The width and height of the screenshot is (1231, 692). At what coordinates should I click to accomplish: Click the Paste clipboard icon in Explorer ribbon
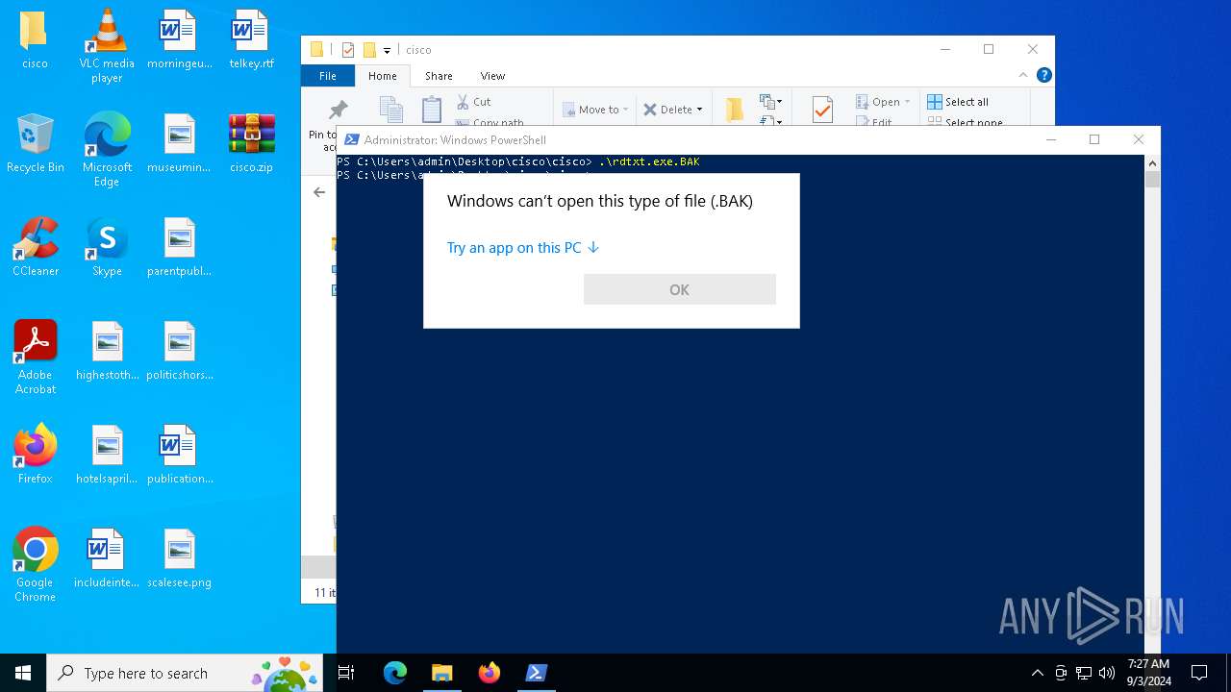point(432,110)
